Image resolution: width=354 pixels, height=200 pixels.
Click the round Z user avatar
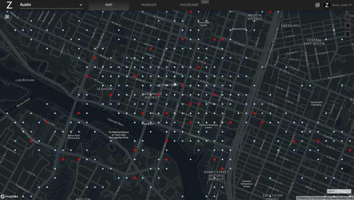[x=327, y=5]
